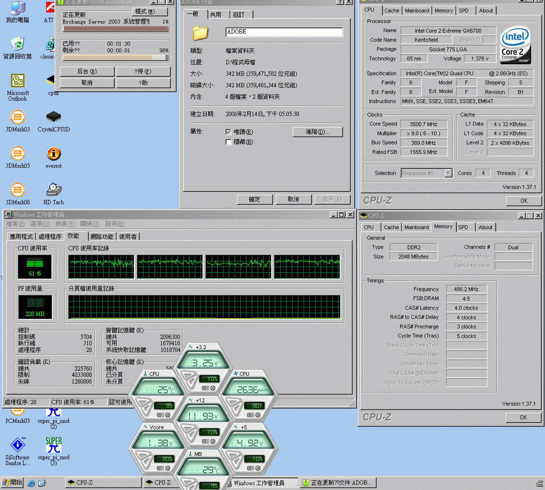Click the 進階(D)... button

coord(318,132)
